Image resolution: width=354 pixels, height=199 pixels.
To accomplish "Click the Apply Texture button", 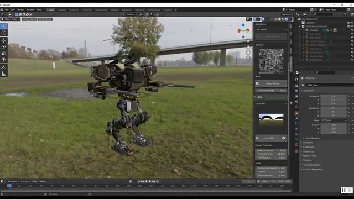I will click(271, 83).
